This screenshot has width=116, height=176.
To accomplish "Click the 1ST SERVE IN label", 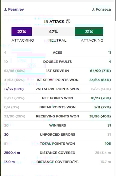I will pos(57,71).
